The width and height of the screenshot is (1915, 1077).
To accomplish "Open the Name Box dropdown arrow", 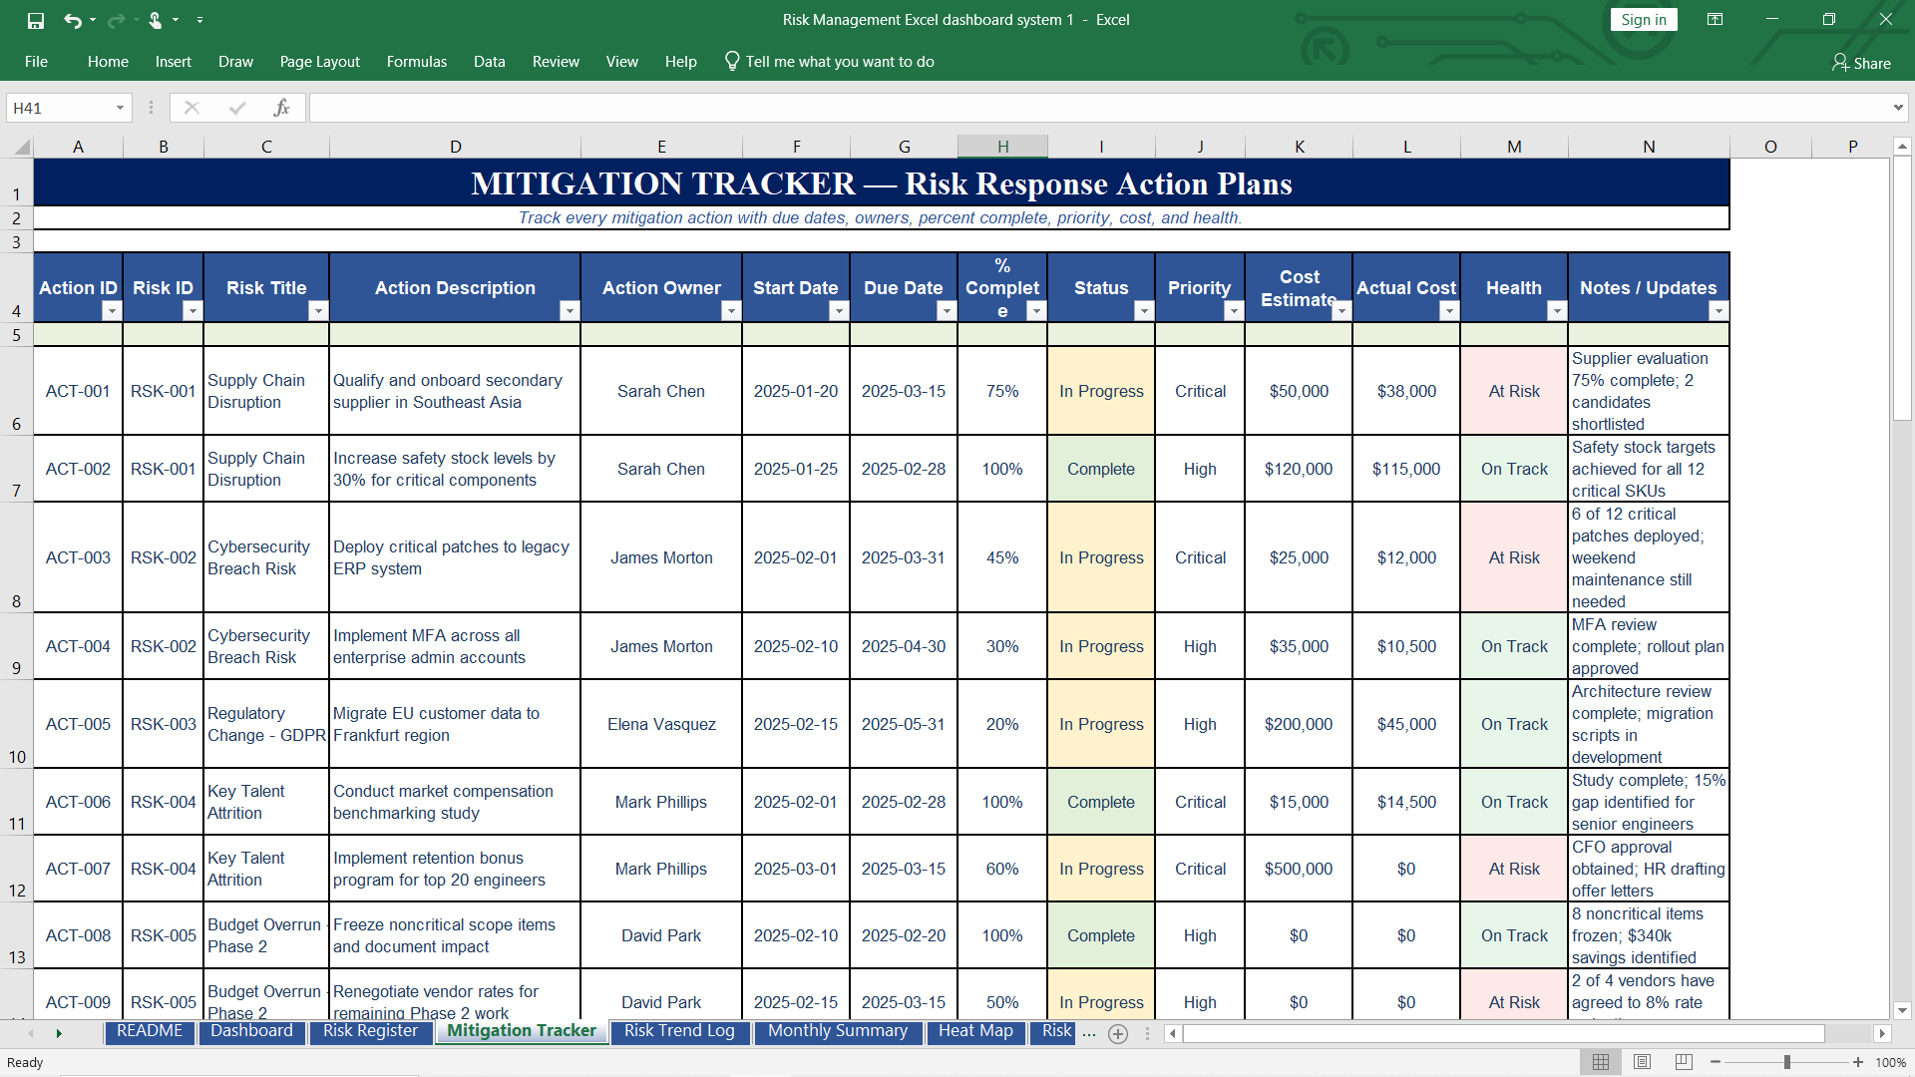I will tap(121, 108).
